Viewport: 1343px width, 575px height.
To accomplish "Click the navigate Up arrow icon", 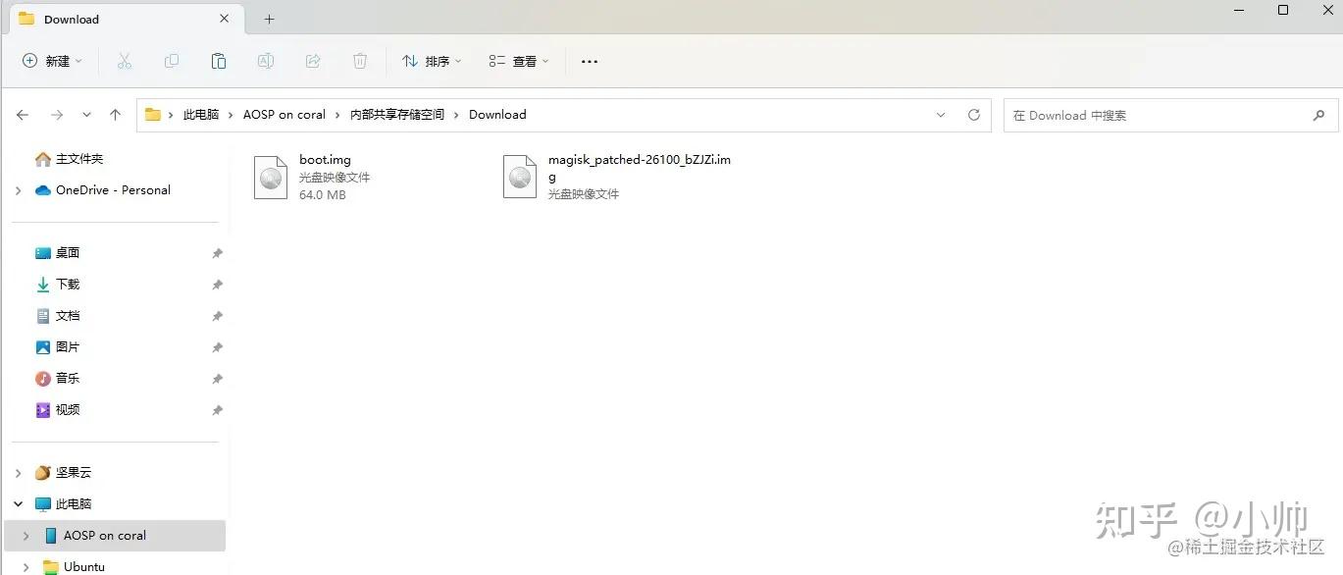I will [115, 115].
